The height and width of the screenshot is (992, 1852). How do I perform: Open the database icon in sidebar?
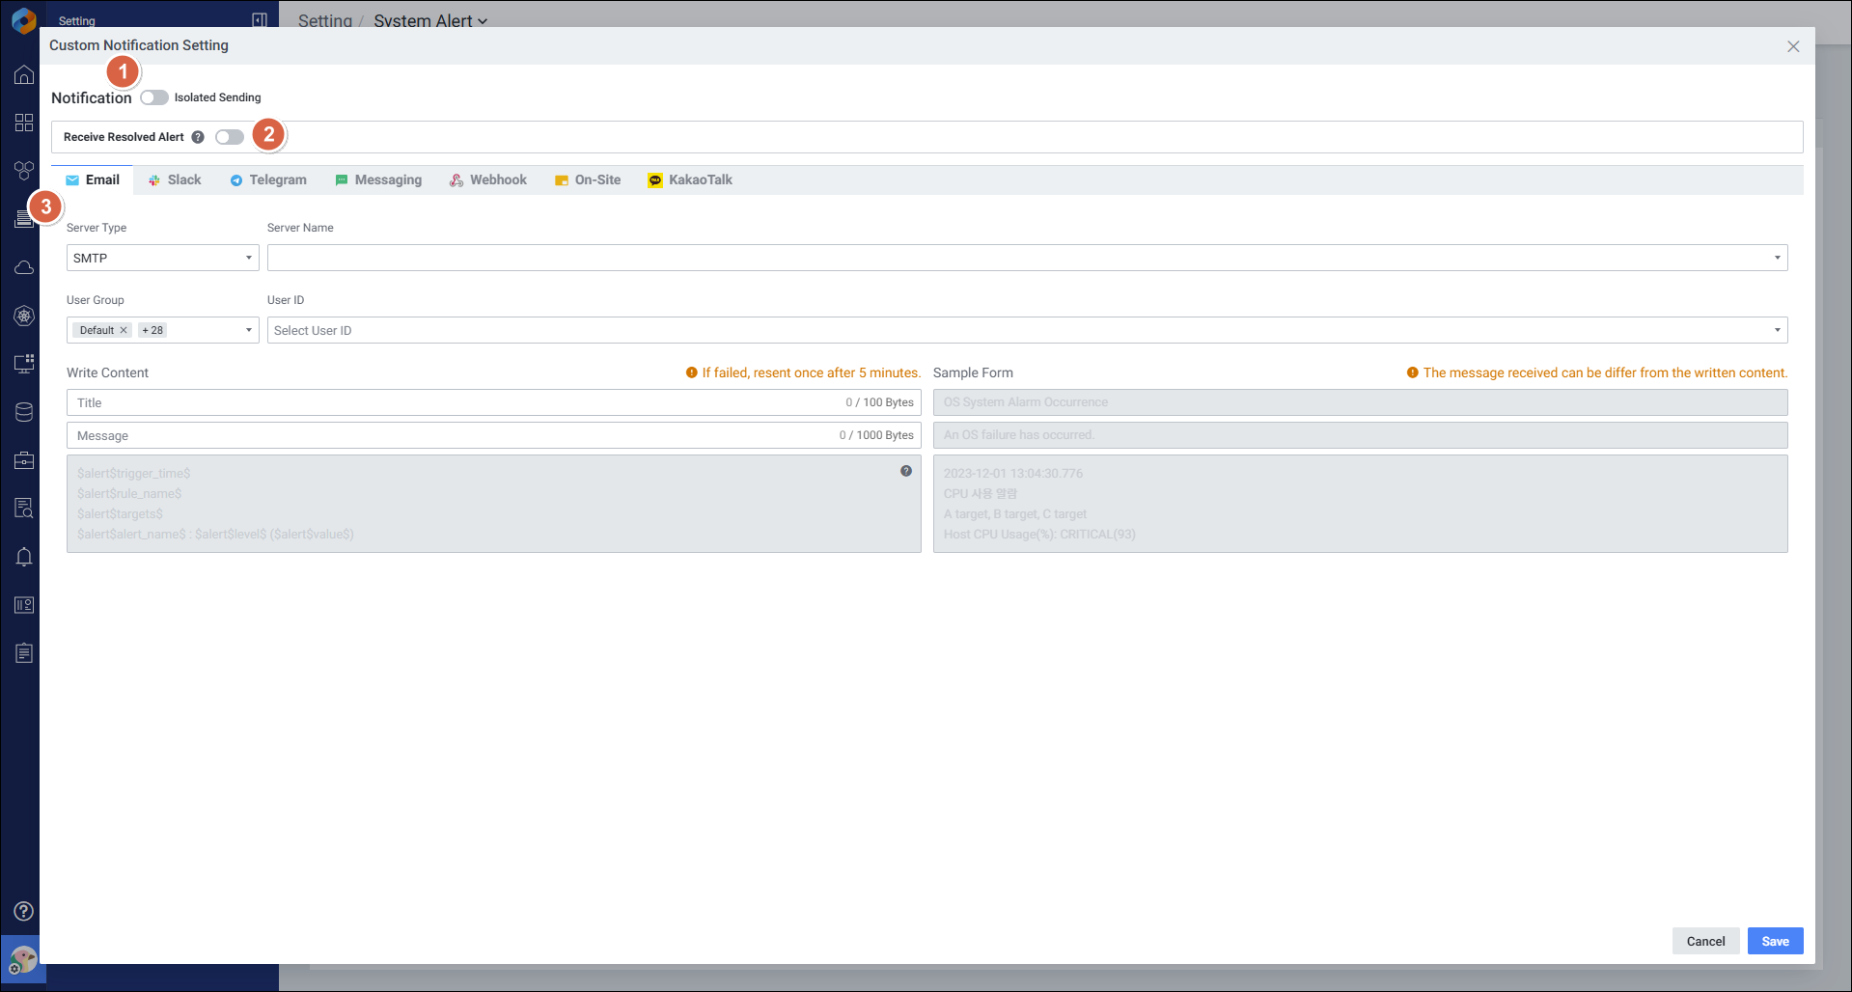point(24,412)
